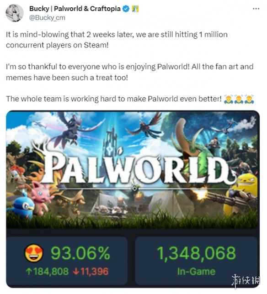
Task: Click the watermark logo at image corner
Action: pos(246,280)
